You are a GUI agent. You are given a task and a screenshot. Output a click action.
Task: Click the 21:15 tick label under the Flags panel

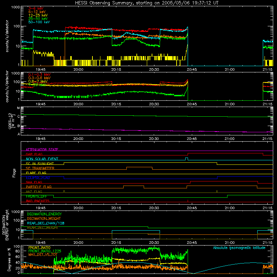click(267, 208)
